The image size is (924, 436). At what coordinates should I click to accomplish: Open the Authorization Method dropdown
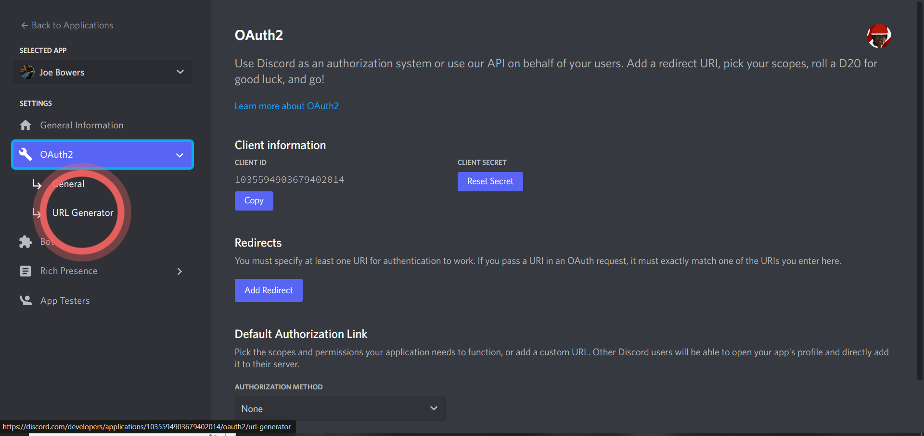coord(340,409)
